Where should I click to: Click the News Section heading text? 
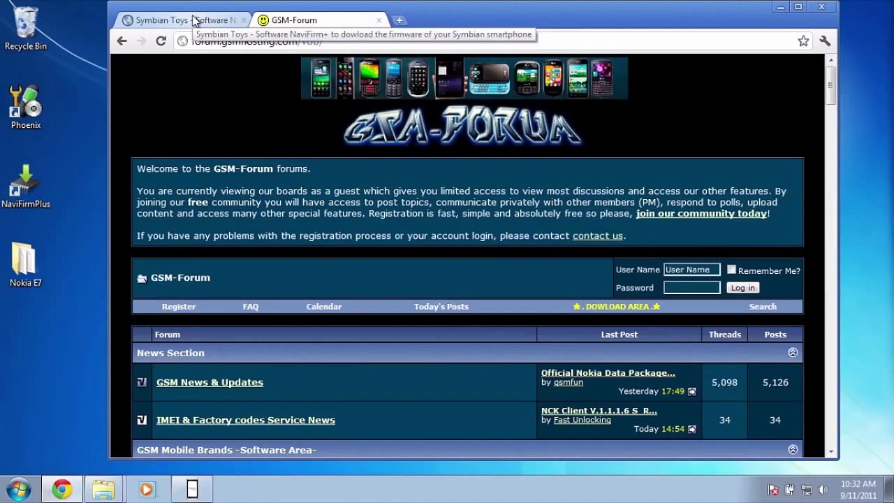click(170, 353)
